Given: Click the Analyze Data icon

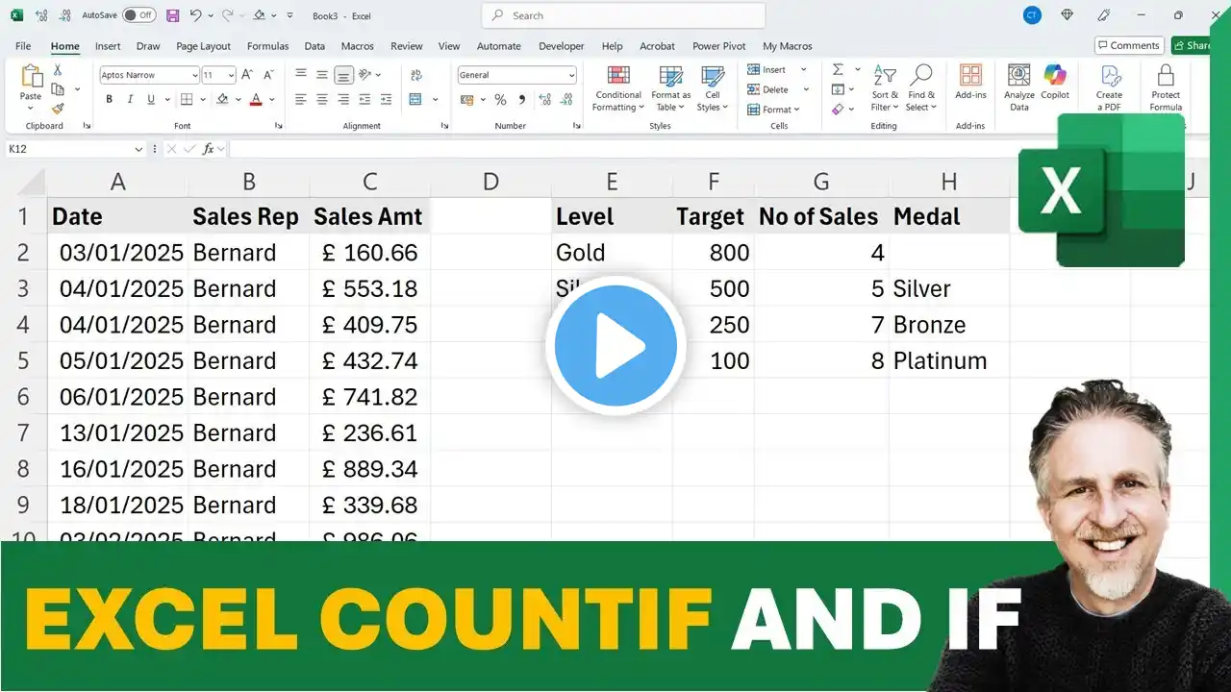Looking at the screenshot, I should (x=1018, y=76).
